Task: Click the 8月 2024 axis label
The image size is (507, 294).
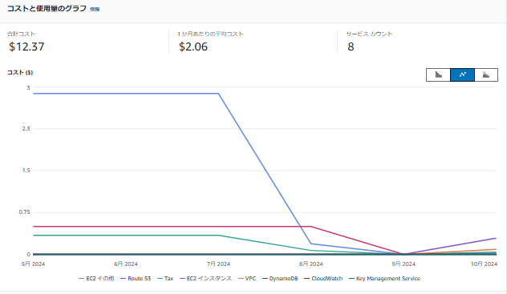Action: [x=311, y=264]
